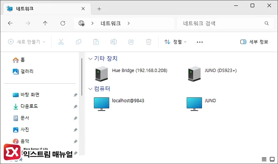Click the JUNO (DS923+) label
Screen dimensions: 278x164
[221, 71]
